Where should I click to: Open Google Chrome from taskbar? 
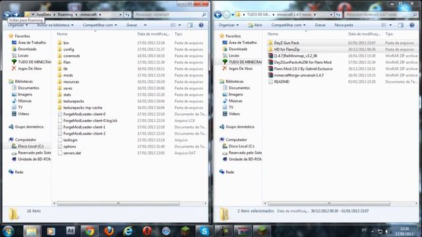90,231
